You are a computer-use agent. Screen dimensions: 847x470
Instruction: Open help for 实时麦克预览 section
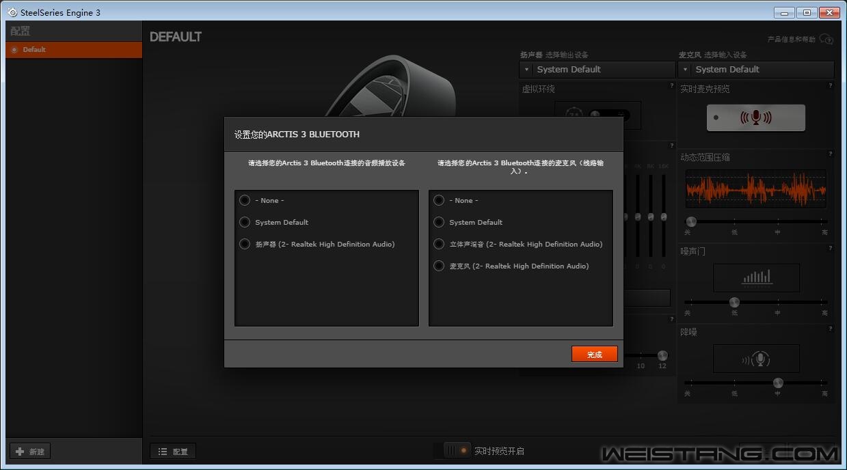831,86
